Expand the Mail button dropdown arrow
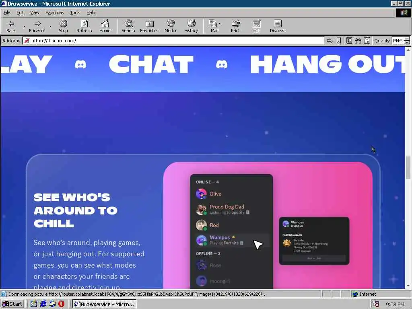Viewport: 412px width, 309px height. (x=220, y=24)
